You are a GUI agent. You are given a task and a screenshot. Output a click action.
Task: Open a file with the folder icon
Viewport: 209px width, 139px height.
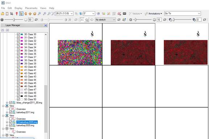(x=3, y=13)
